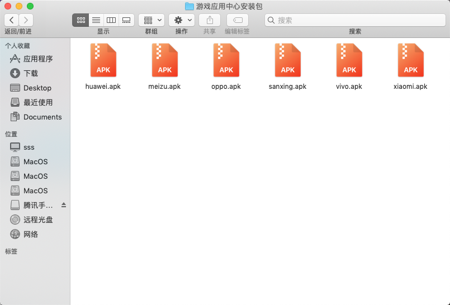Click the folder icon in the title bar
The image size is (450, 305).
[x=190, y=6]
